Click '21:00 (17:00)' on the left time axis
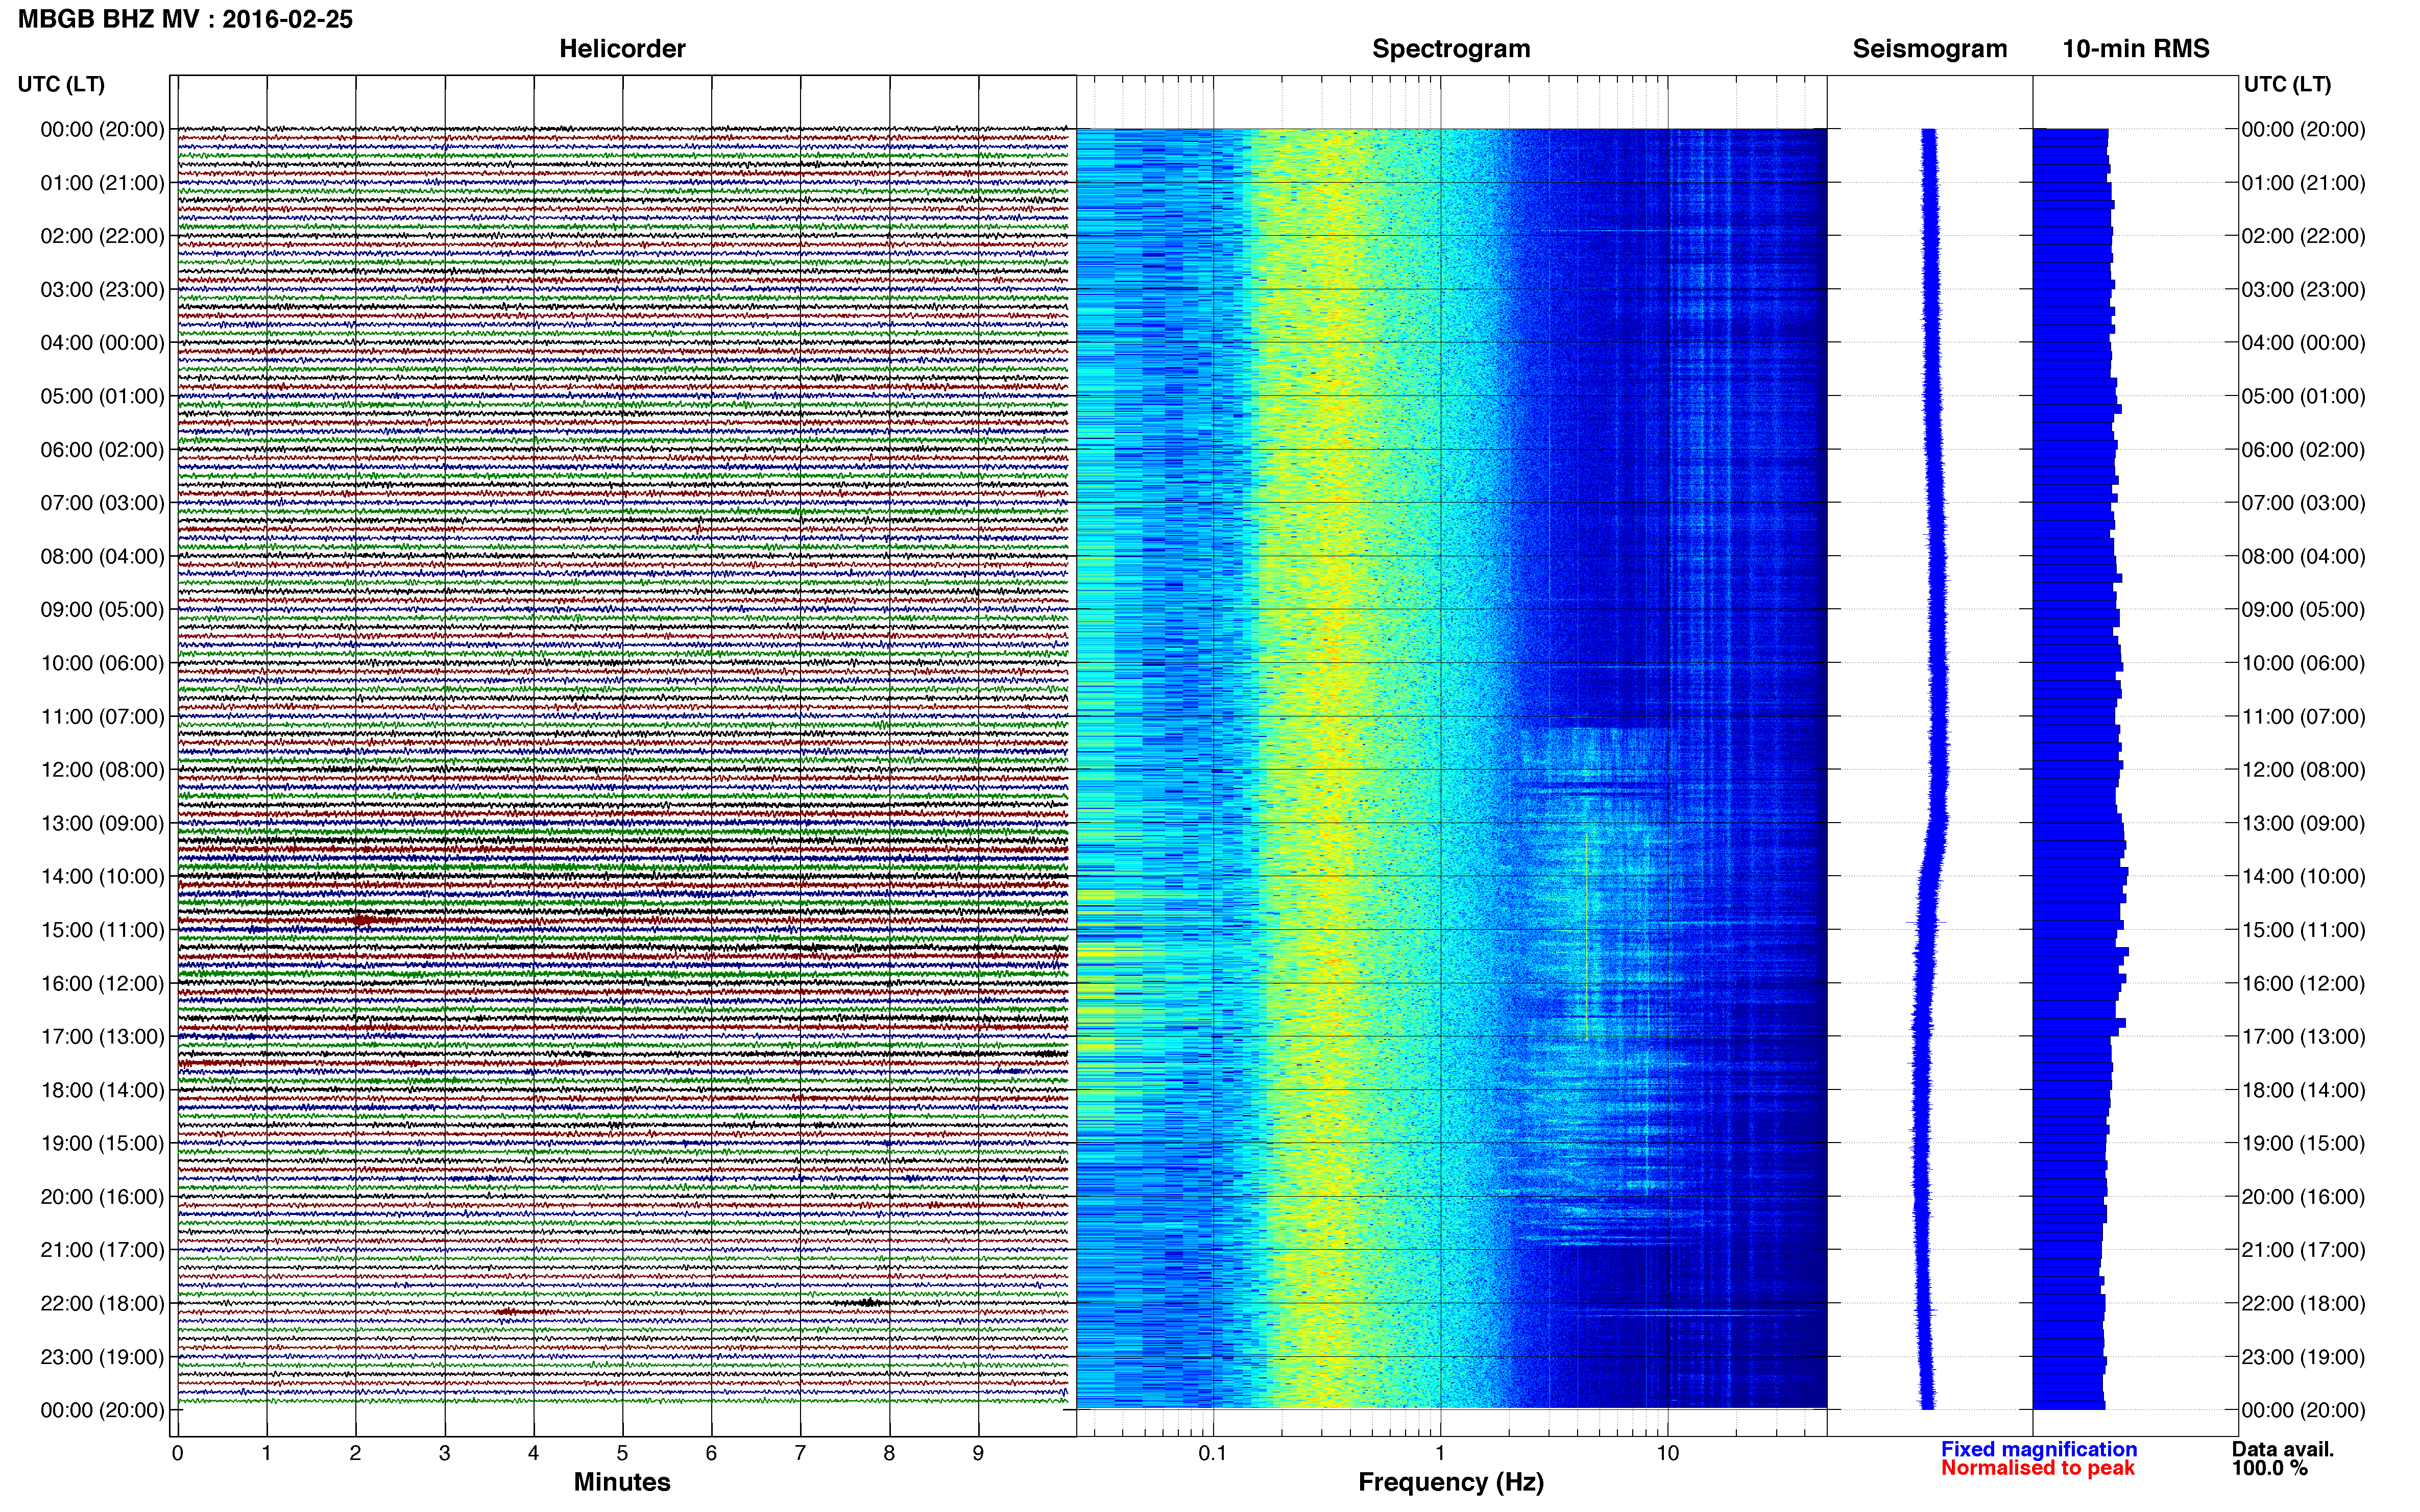 [x=102, y=1250]
